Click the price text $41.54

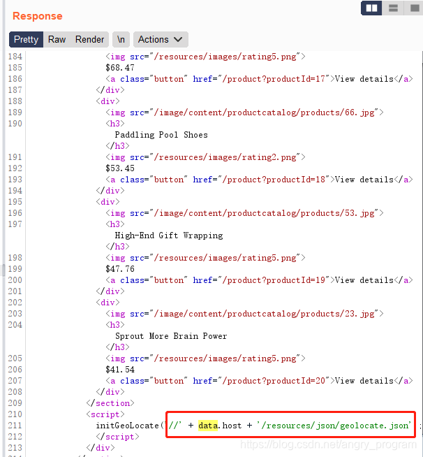(x=120, y=370)
